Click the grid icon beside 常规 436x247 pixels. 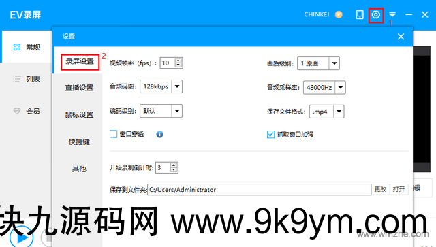[x=17, y=47]
